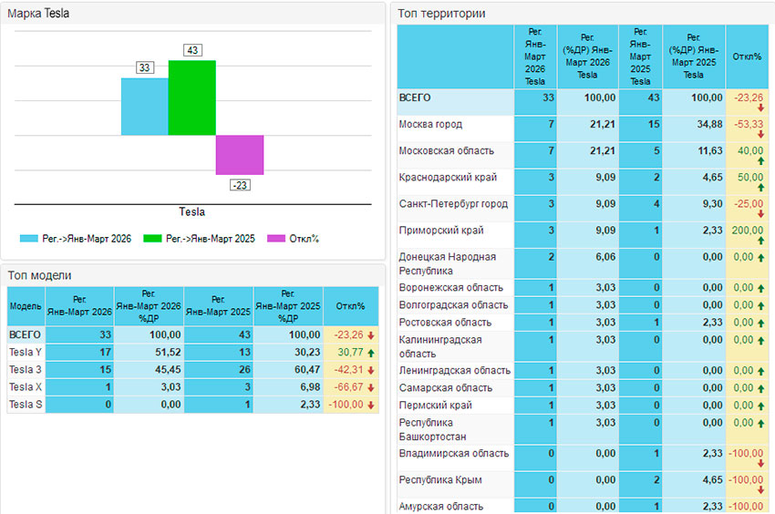This screenshot has width=775, height=514.
Task: Select the Топ территории panel title
Action: [442, 14]
